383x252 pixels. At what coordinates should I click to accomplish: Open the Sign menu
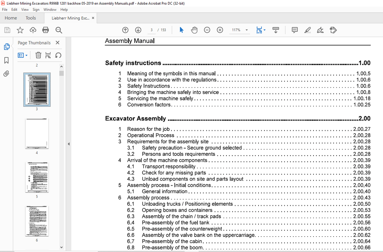click(x=36, y=9)
